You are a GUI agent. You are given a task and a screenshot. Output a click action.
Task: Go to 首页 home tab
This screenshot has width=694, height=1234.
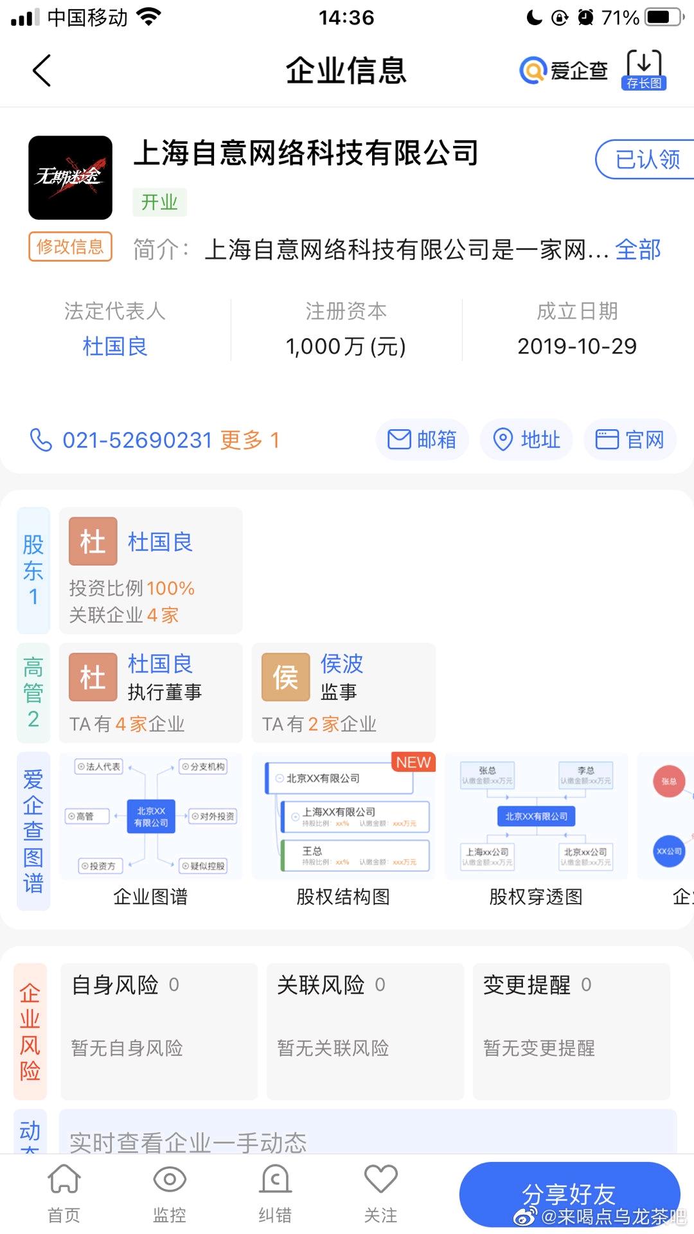[x=64, y=1193]
